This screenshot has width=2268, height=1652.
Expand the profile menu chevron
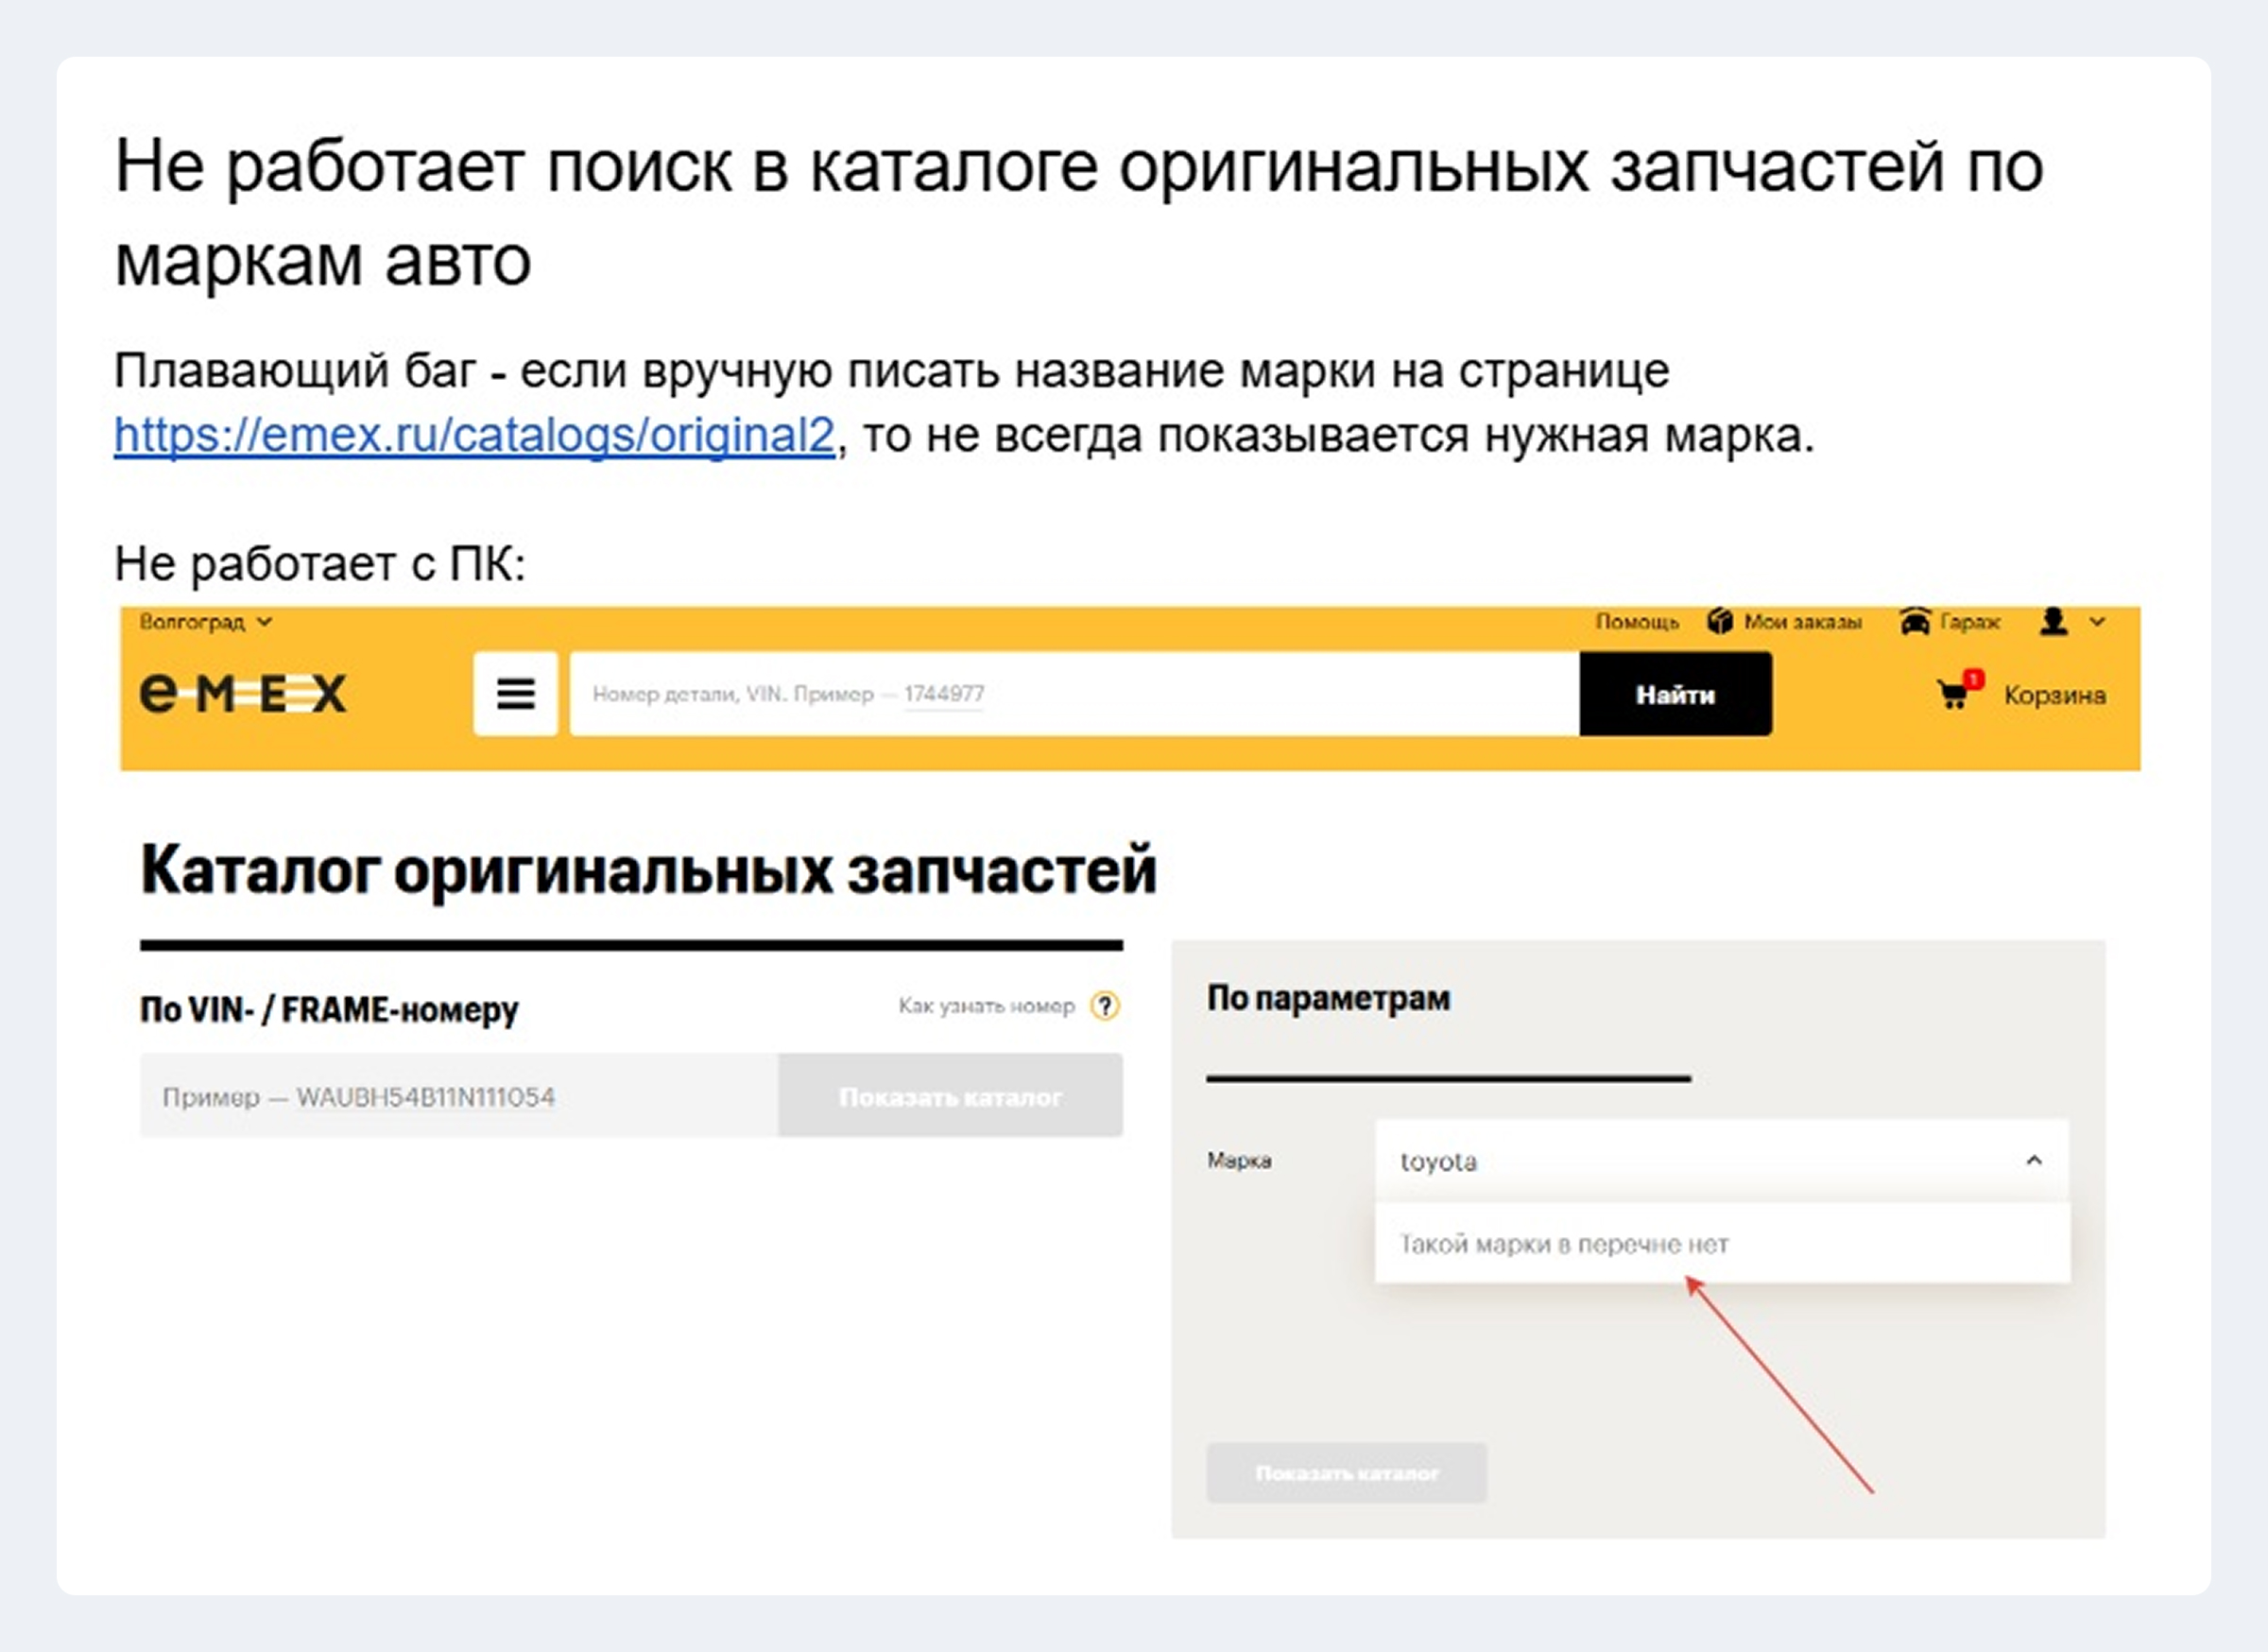[2098, 622]
